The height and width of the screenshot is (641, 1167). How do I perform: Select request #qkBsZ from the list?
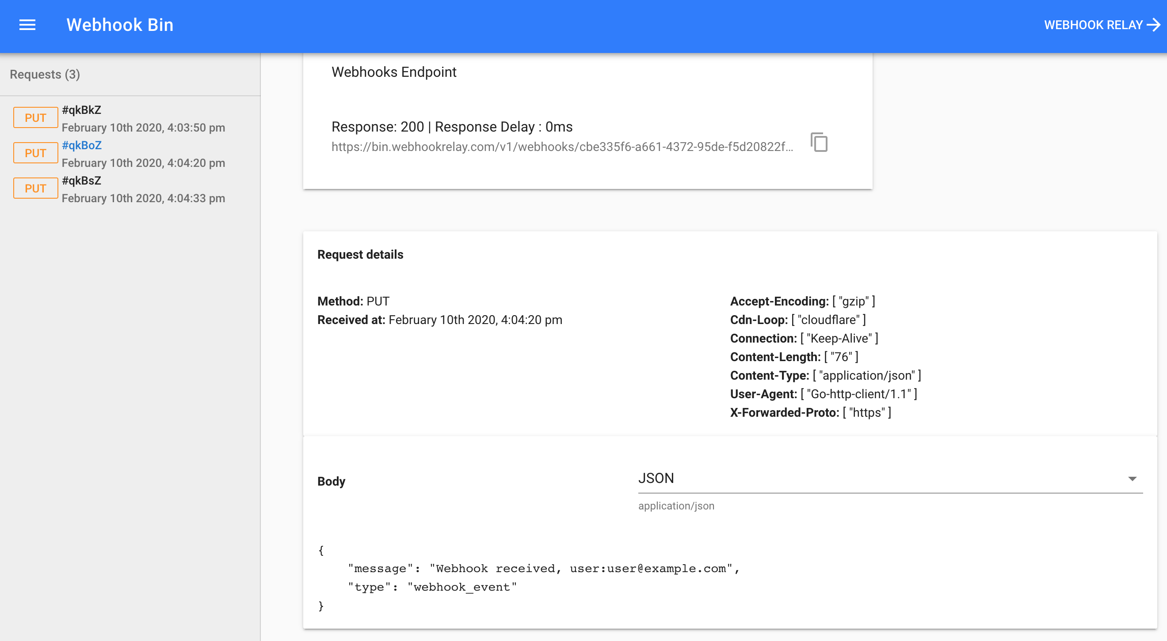pos(81,181)
